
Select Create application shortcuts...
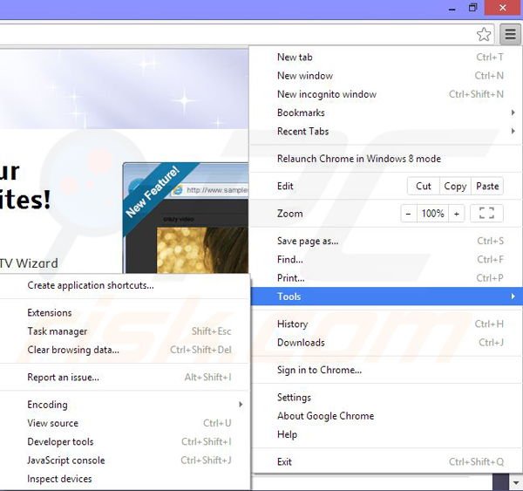pyautogui.click(x=124, y=285)
